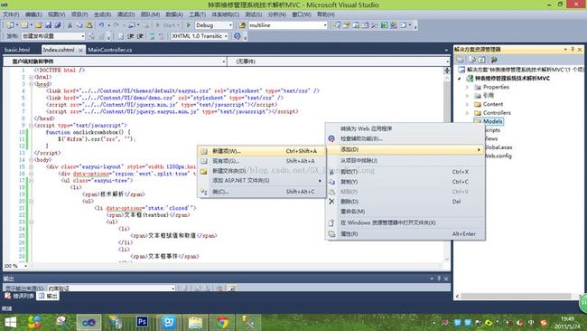Screen dimensions: 587x331
Task: Click the Paste toolbar icon
Action: 89,25
